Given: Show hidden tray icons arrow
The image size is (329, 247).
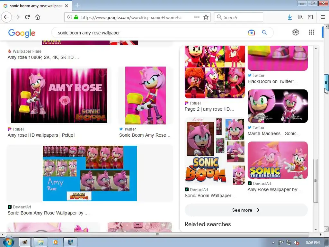Looking at the screenshot, I should pyautogui.click(x=273, y=242).
